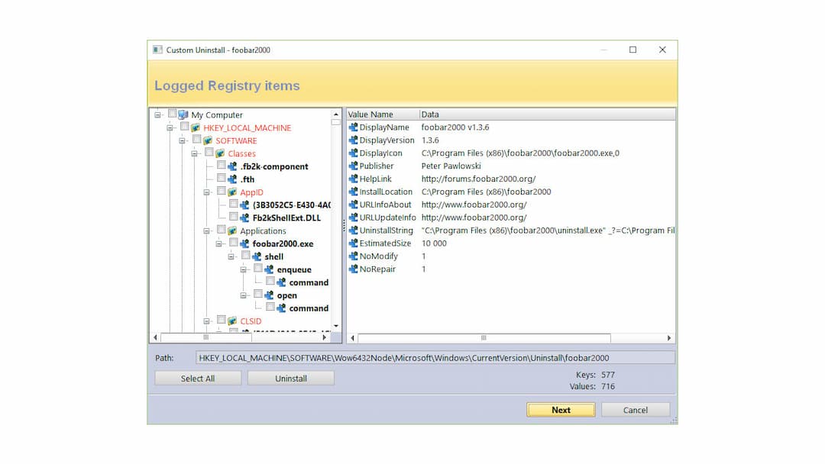Click the HKEY_LOCAL_MACHINE registry key icon

[196, 128]
